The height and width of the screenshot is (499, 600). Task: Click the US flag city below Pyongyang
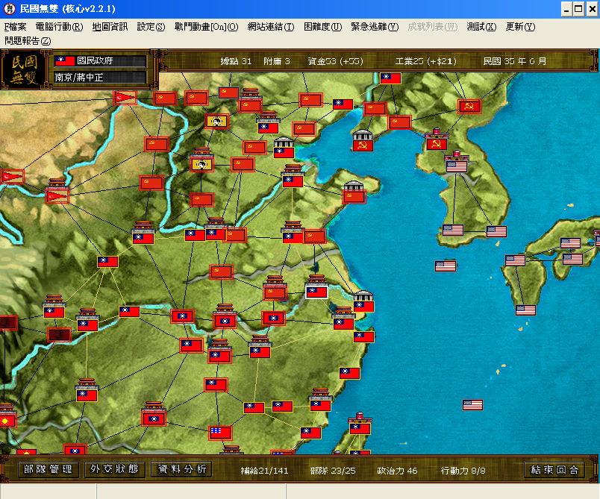(457, 166)
